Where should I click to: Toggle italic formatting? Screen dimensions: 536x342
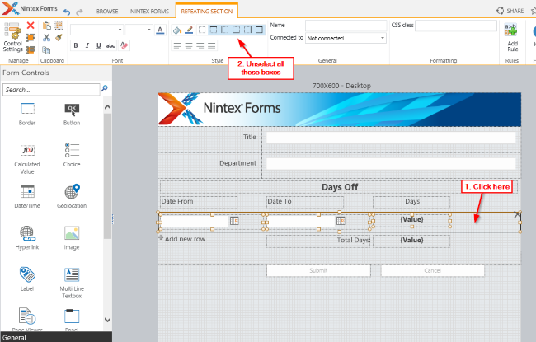tap(87, 45)
